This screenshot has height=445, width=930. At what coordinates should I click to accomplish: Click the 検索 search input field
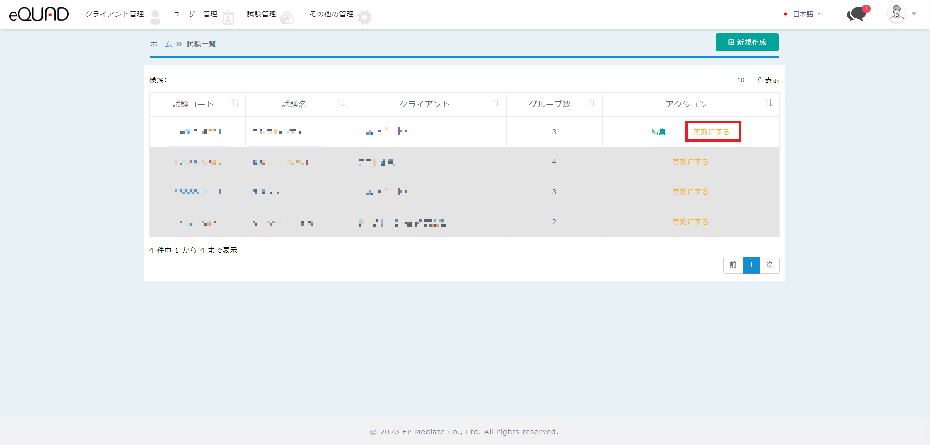click(x=217, y=80)
